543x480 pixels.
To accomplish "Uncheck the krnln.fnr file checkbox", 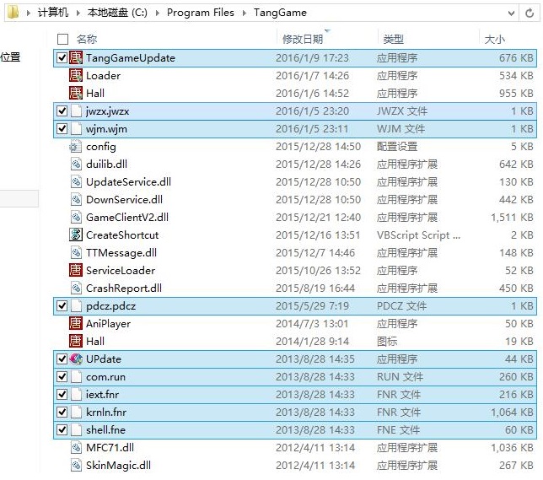I will point(62,413).
